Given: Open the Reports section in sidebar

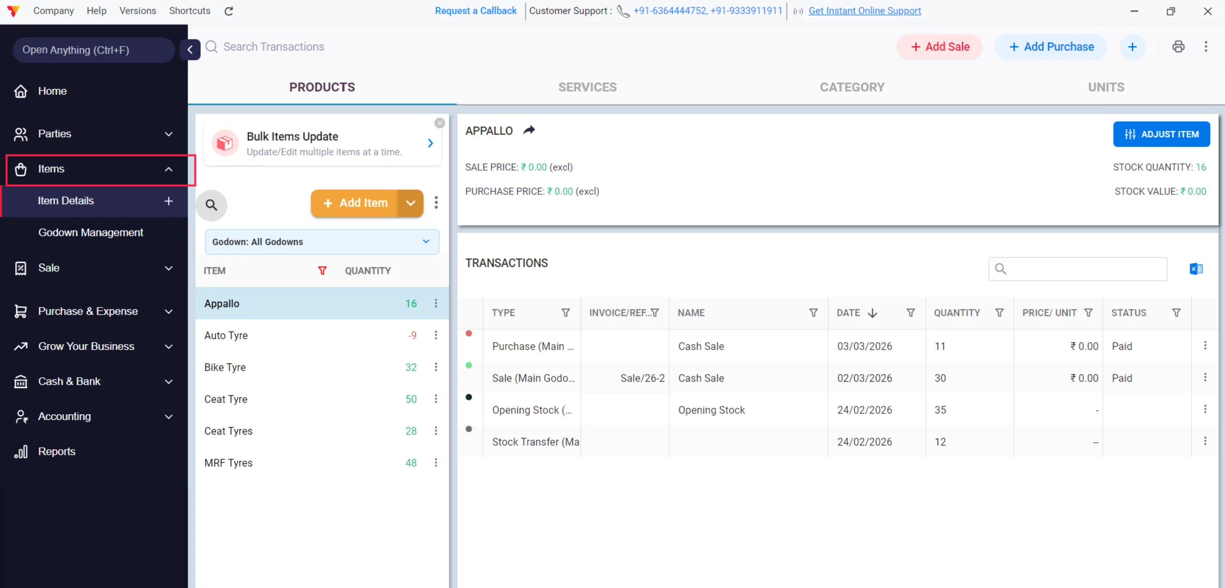Looking at the screenshot, I should pos(56,451).
